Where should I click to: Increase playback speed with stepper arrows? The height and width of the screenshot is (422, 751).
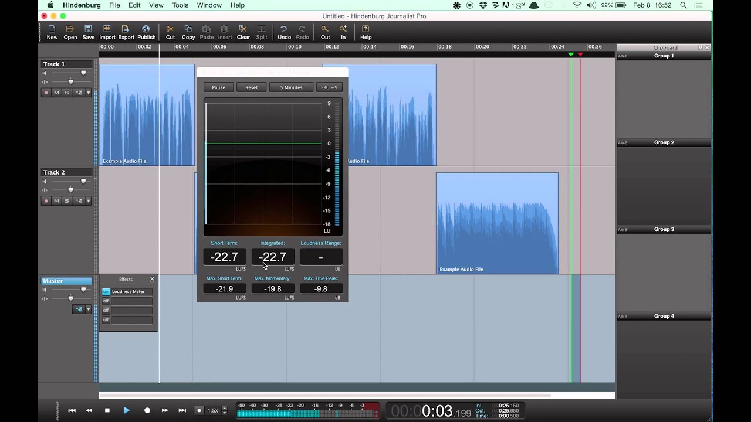click(225, 409)
